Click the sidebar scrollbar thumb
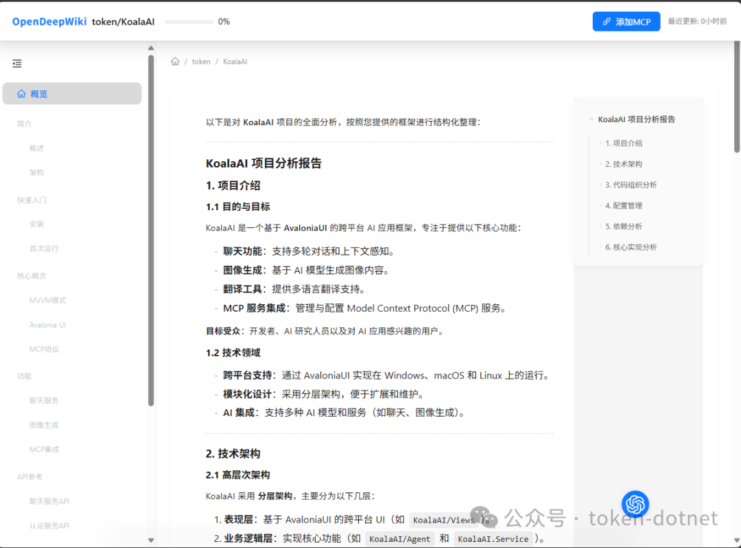741x548 pixels. click(151, 230)
